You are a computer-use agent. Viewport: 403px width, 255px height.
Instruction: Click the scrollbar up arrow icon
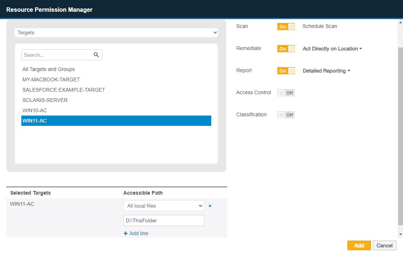(400, 22)
